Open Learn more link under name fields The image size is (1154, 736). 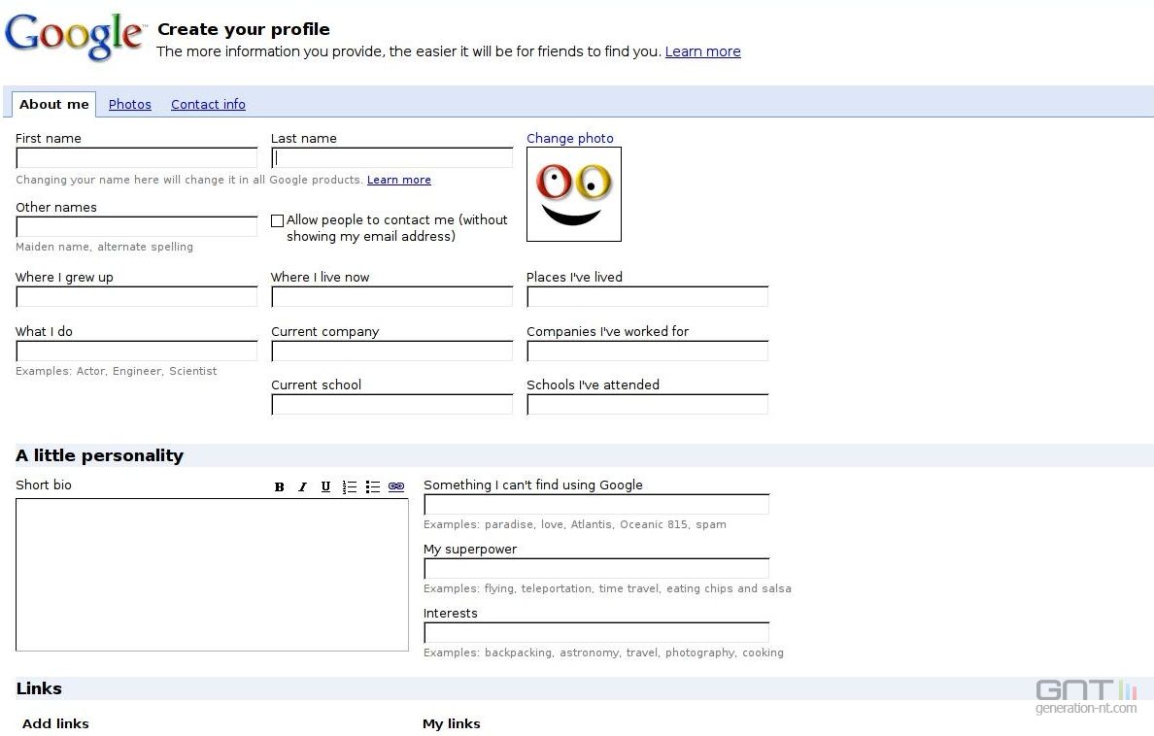[399, 180]
